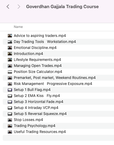Viewport: 114px width, 145px height.
Task: Select Risk Management Progressive Exposure.mp4 name
Action: [x=53, y=84]
